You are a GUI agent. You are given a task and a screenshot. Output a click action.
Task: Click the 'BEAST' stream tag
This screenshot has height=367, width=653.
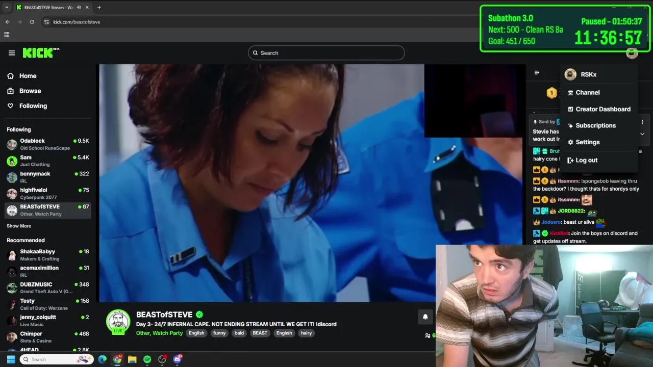point(260,333)
